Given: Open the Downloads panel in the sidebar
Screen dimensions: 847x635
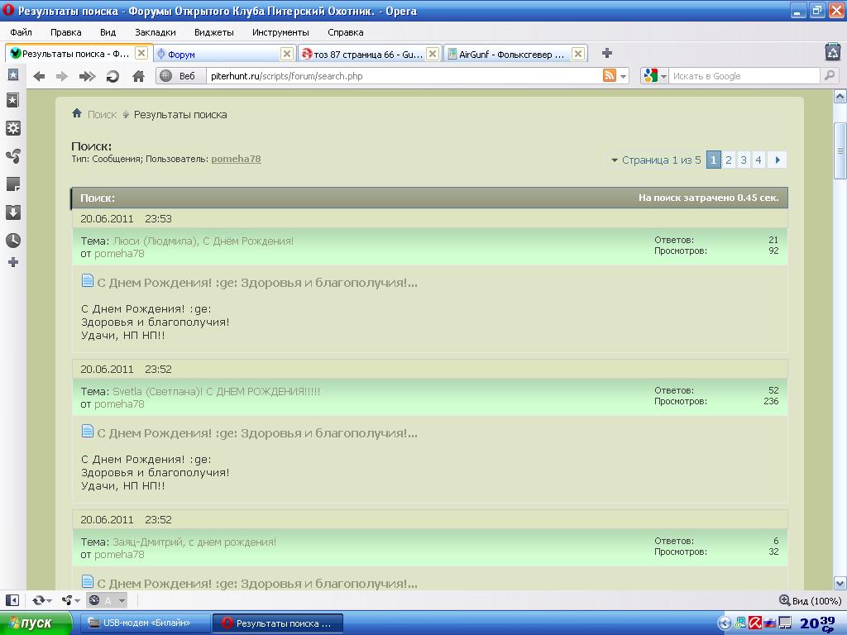Looking at the screenshot, I should (12, 212).
